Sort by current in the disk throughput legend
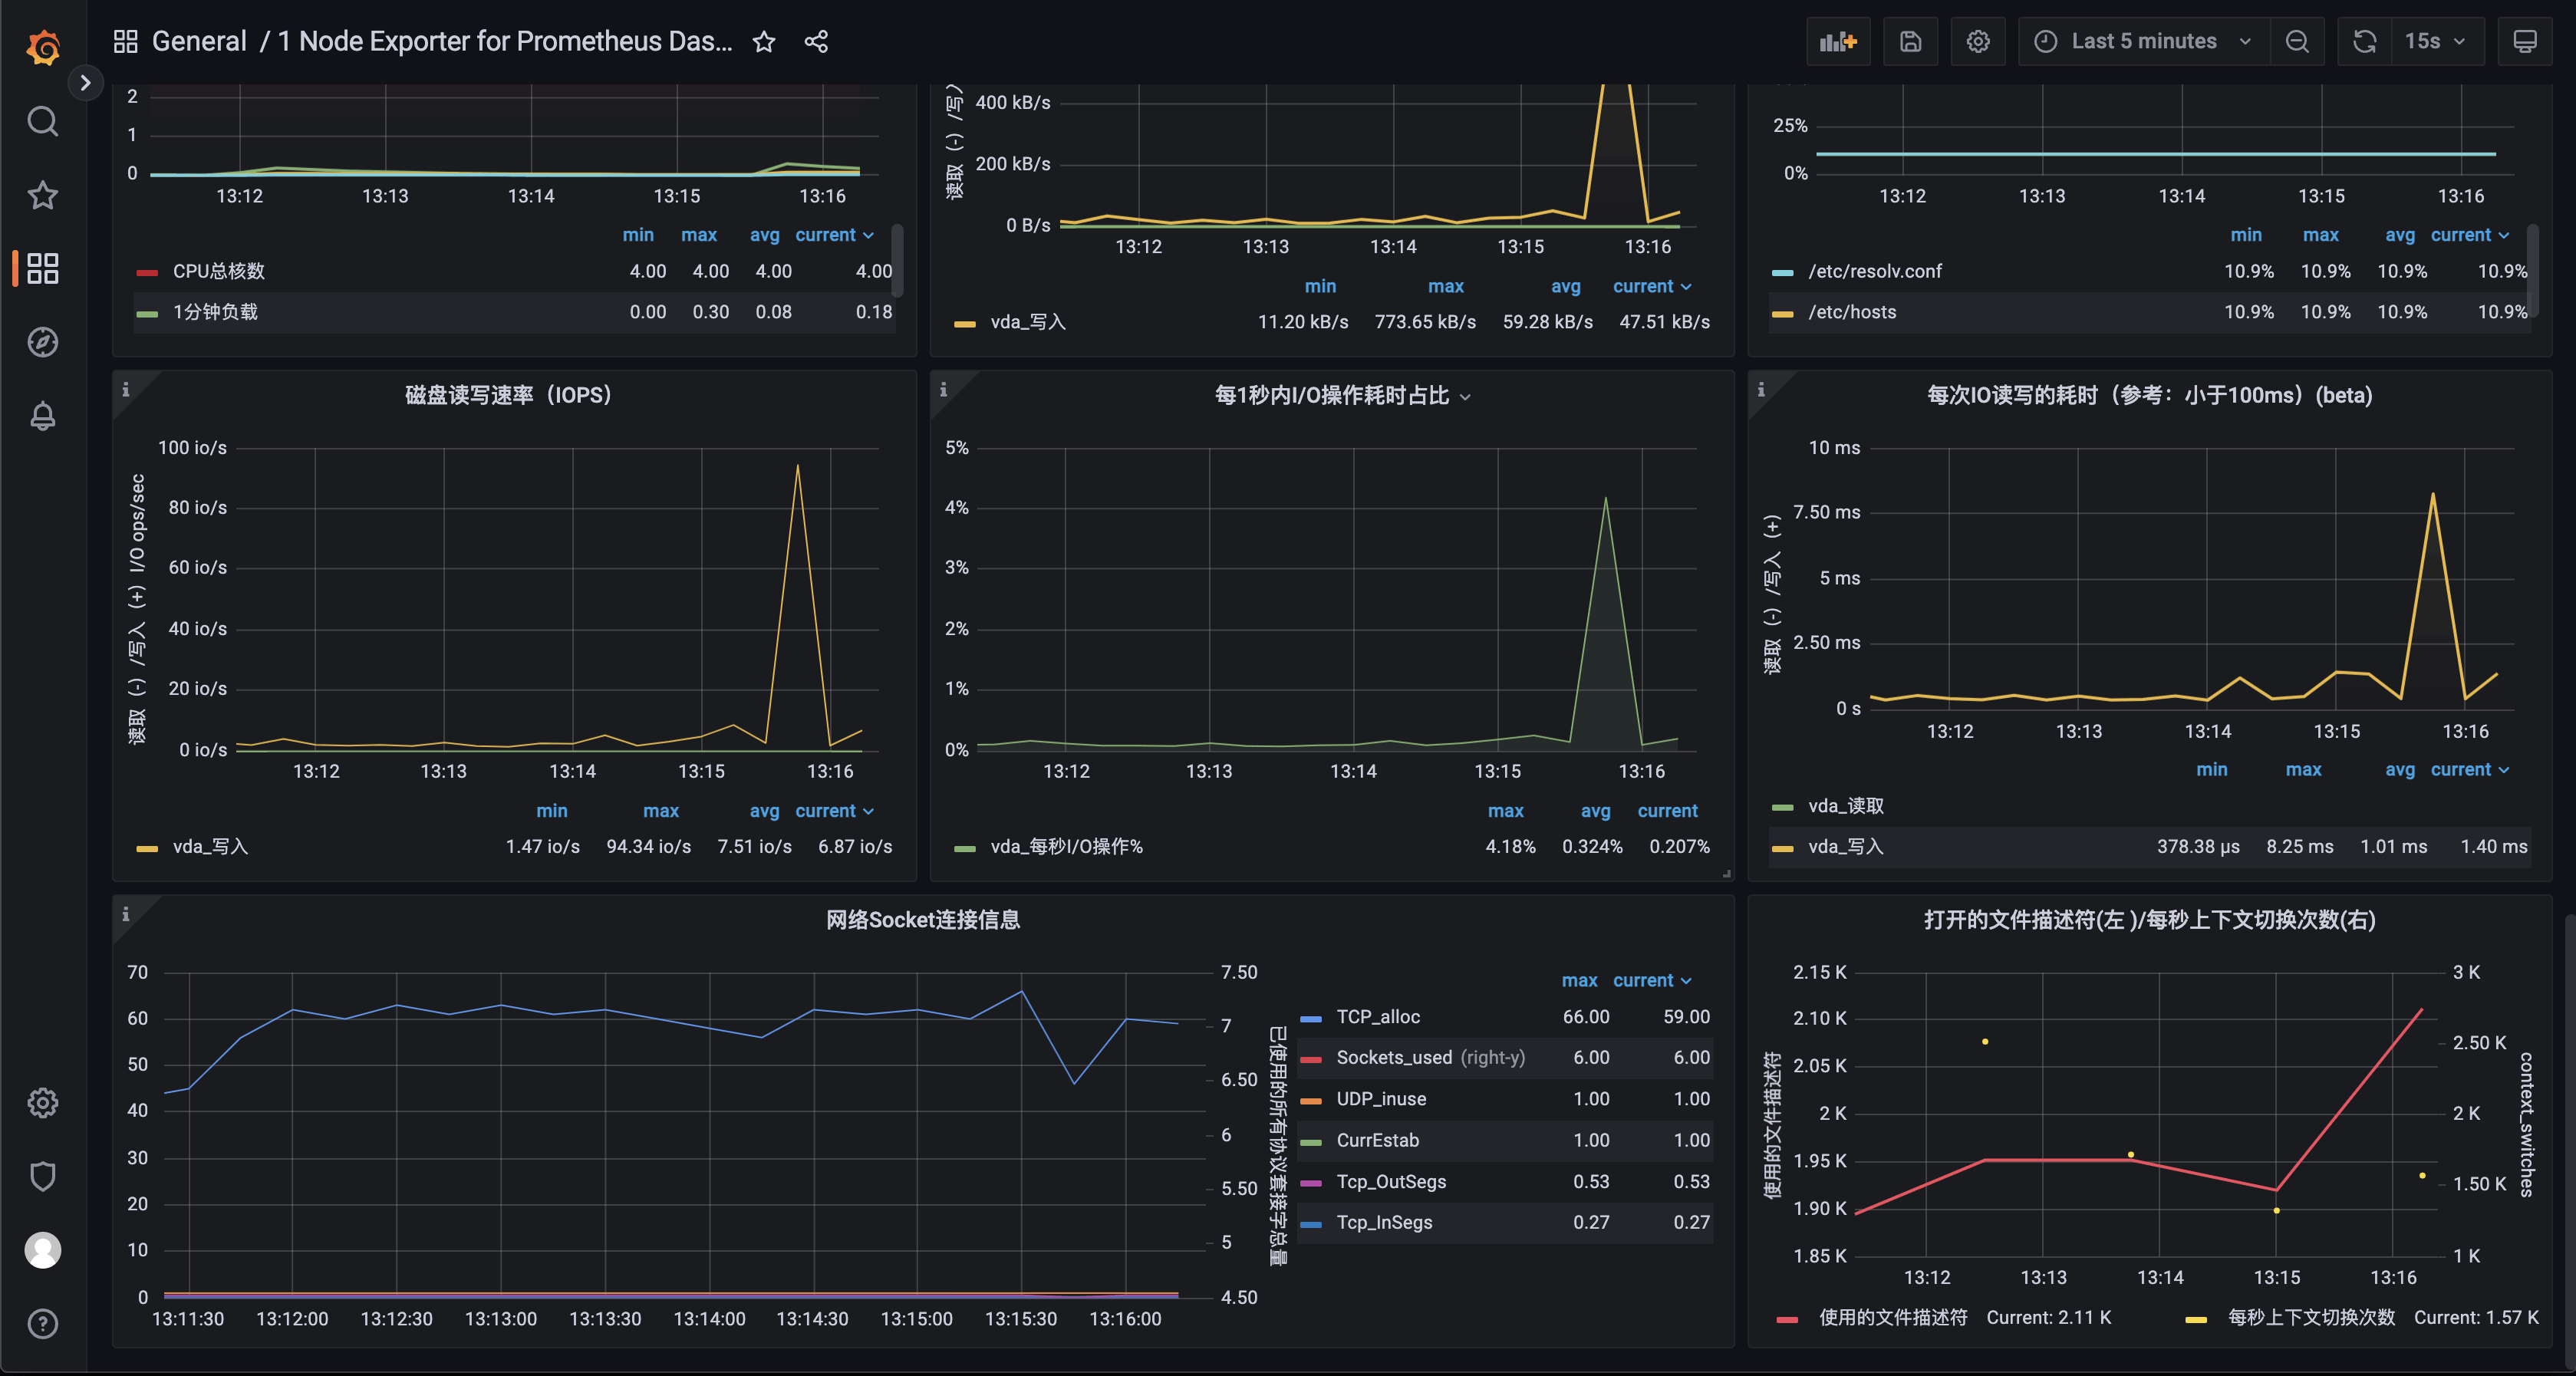The image size is (2576, 1376). pyautogui.click(x=1652, y=286)
